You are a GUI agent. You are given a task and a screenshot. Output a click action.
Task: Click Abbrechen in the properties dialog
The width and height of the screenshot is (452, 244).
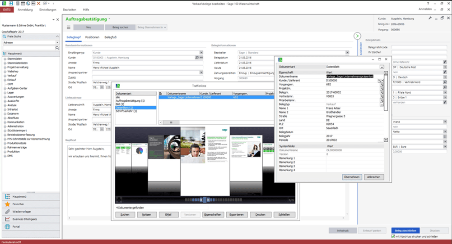pyautogui.click(x=373, y=177)
